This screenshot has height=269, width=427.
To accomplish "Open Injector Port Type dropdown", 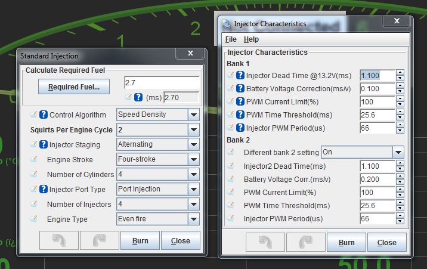I will [x=194, y=189].
